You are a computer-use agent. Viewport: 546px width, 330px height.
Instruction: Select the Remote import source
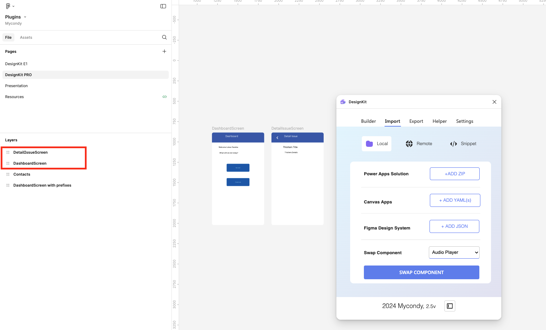pyautogui.click(x=419, y=144)
